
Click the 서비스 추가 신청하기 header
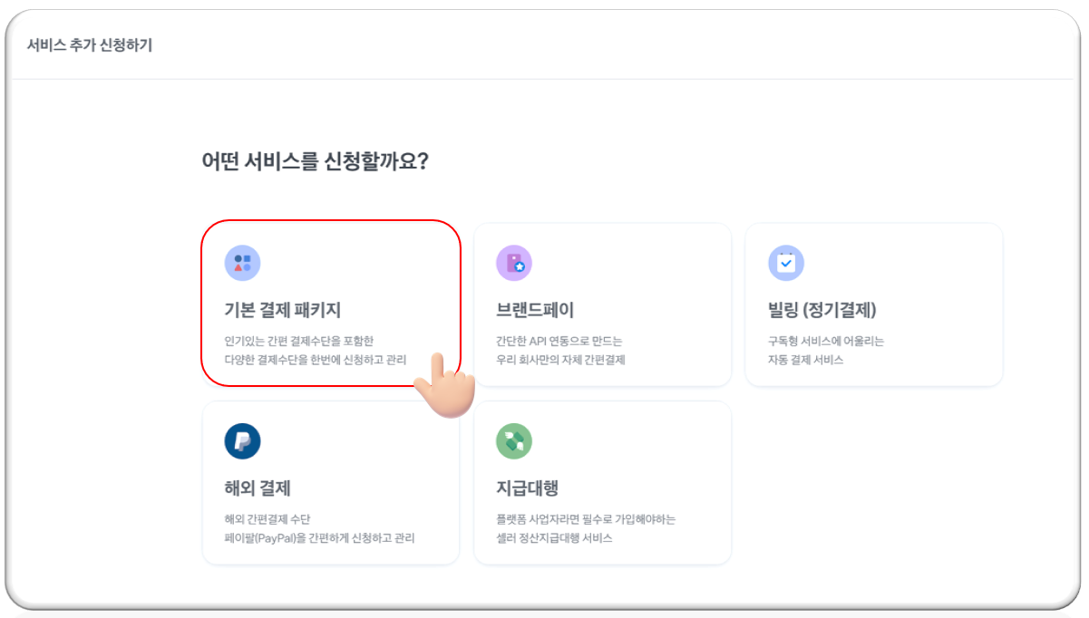[x=90, y=45]
